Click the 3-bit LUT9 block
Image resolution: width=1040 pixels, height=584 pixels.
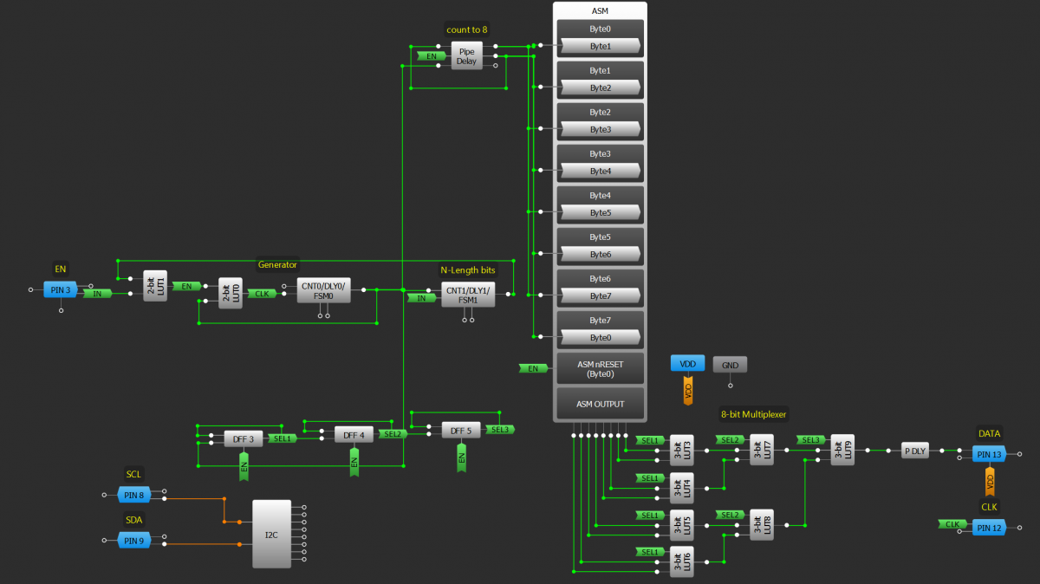click(842, 450)
